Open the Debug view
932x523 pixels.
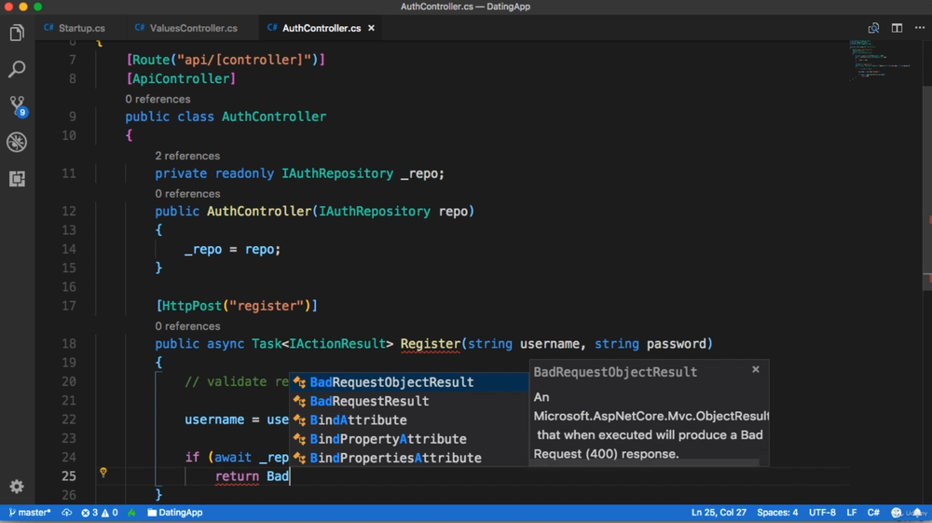pyautogui.click(x=17, y=142)
